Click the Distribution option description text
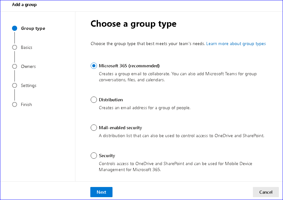The width and height of the screenshot is (283, 200). pos(145,108)
